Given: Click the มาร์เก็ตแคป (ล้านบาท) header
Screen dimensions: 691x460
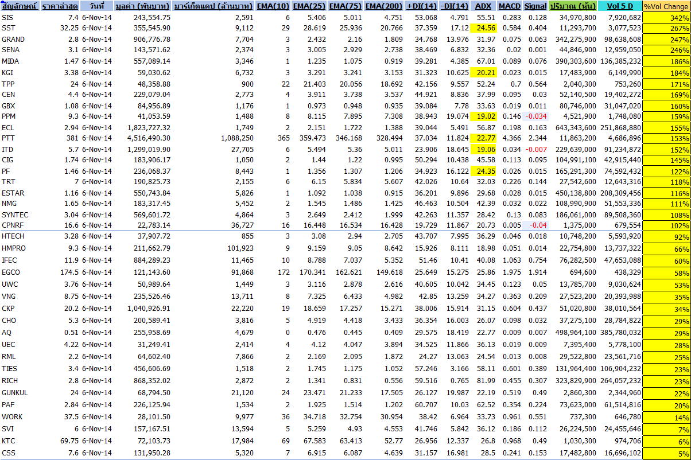Looking at the screenshot, I should [213, 6].
